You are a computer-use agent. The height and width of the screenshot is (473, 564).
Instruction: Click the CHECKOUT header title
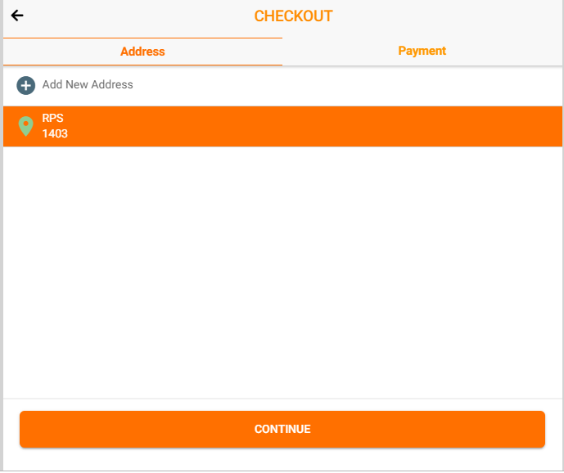293,16
